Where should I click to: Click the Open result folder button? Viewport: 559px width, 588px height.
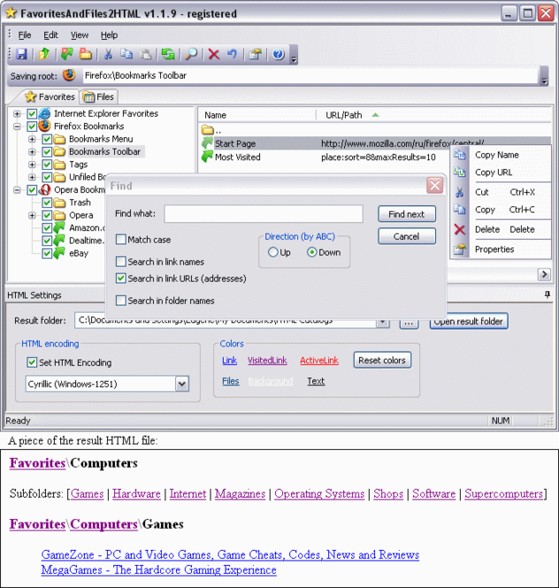click(469, 321)
